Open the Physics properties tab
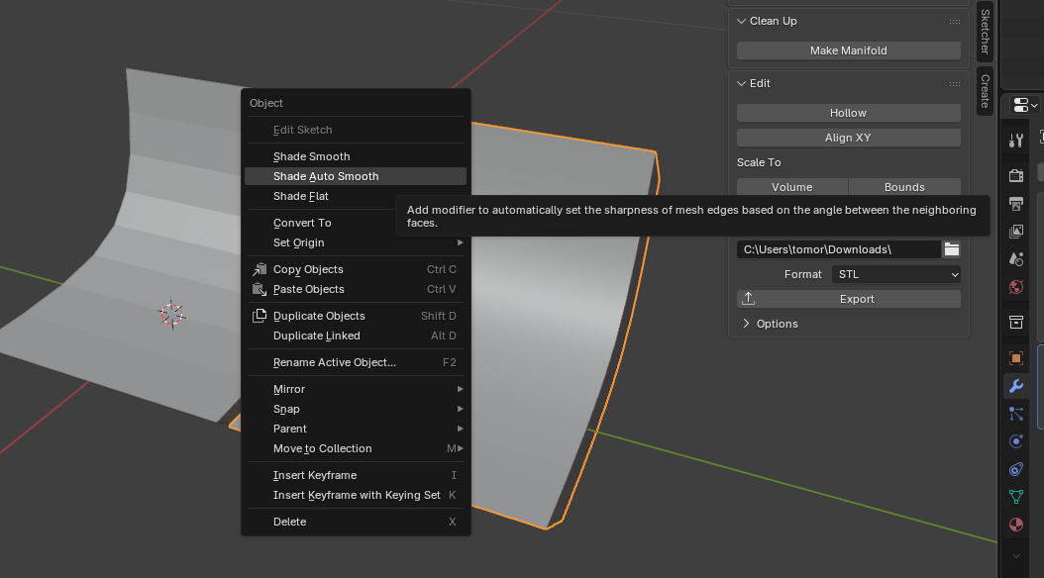The width and height of the screenshot is (1044, 578). (x=1015, y=441)
